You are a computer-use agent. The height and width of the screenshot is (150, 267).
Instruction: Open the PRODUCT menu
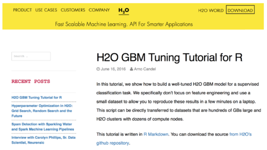(x=22, y=10)
